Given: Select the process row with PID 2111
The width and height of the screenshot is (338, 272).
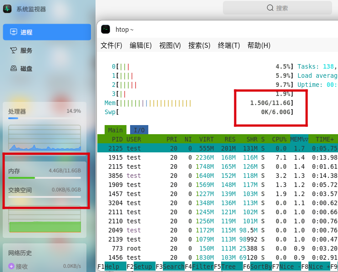Looking at the screenshot, I should coord(218,212).
